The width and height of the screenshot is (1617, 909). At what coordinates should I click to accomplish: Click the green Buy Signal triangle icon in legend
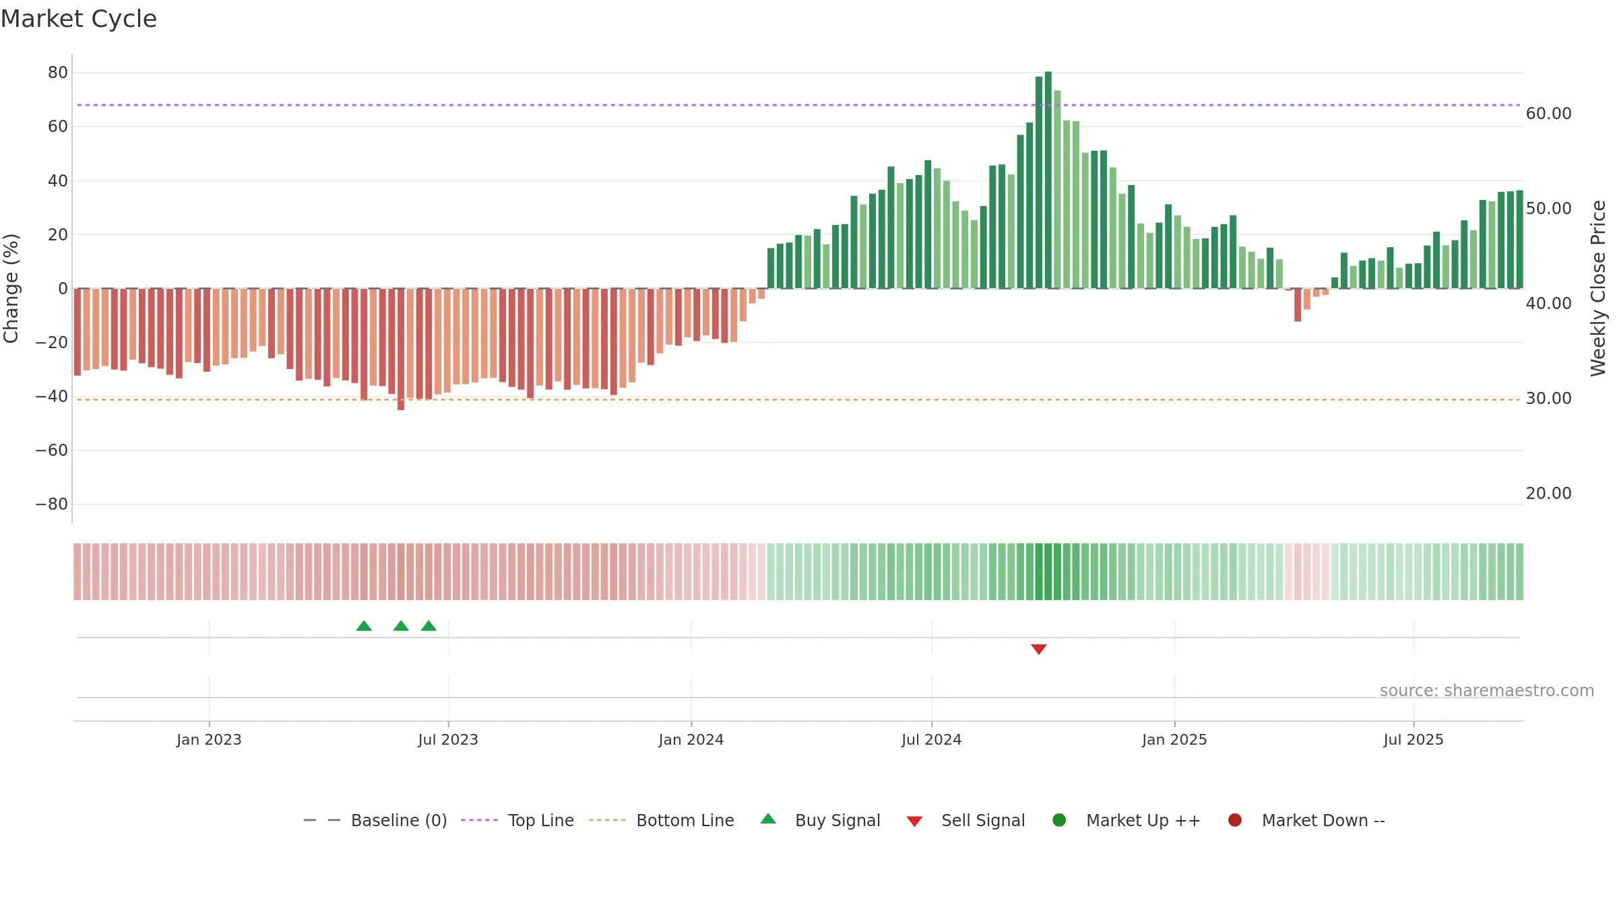click(768, 819)
